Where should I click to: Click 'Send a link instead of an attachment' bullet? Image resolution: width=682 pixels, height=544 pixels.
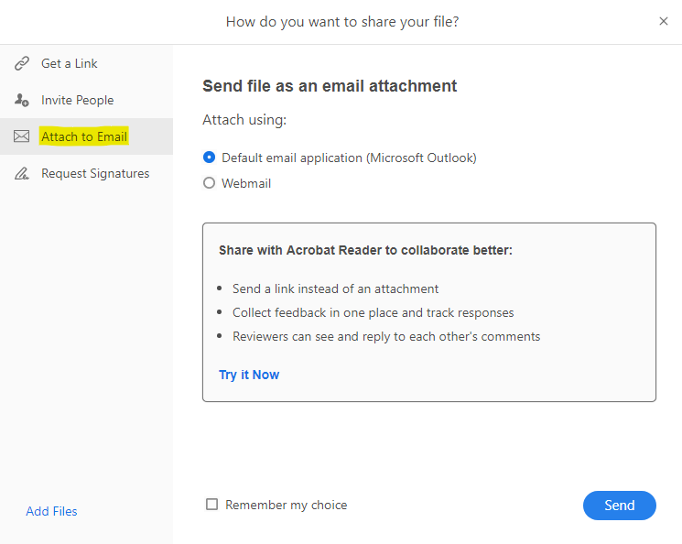pos(335,289)
